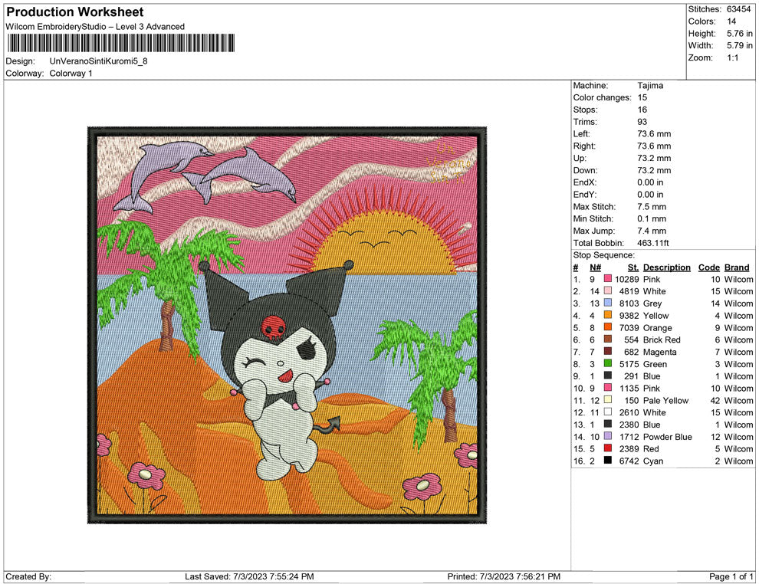Click the dark swatch in stop 13

point(607,424)
